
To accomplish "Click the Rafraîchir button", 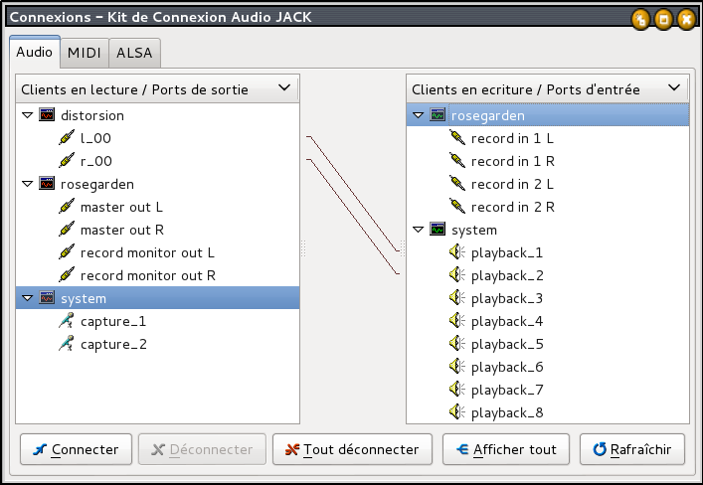I will 632,449.
